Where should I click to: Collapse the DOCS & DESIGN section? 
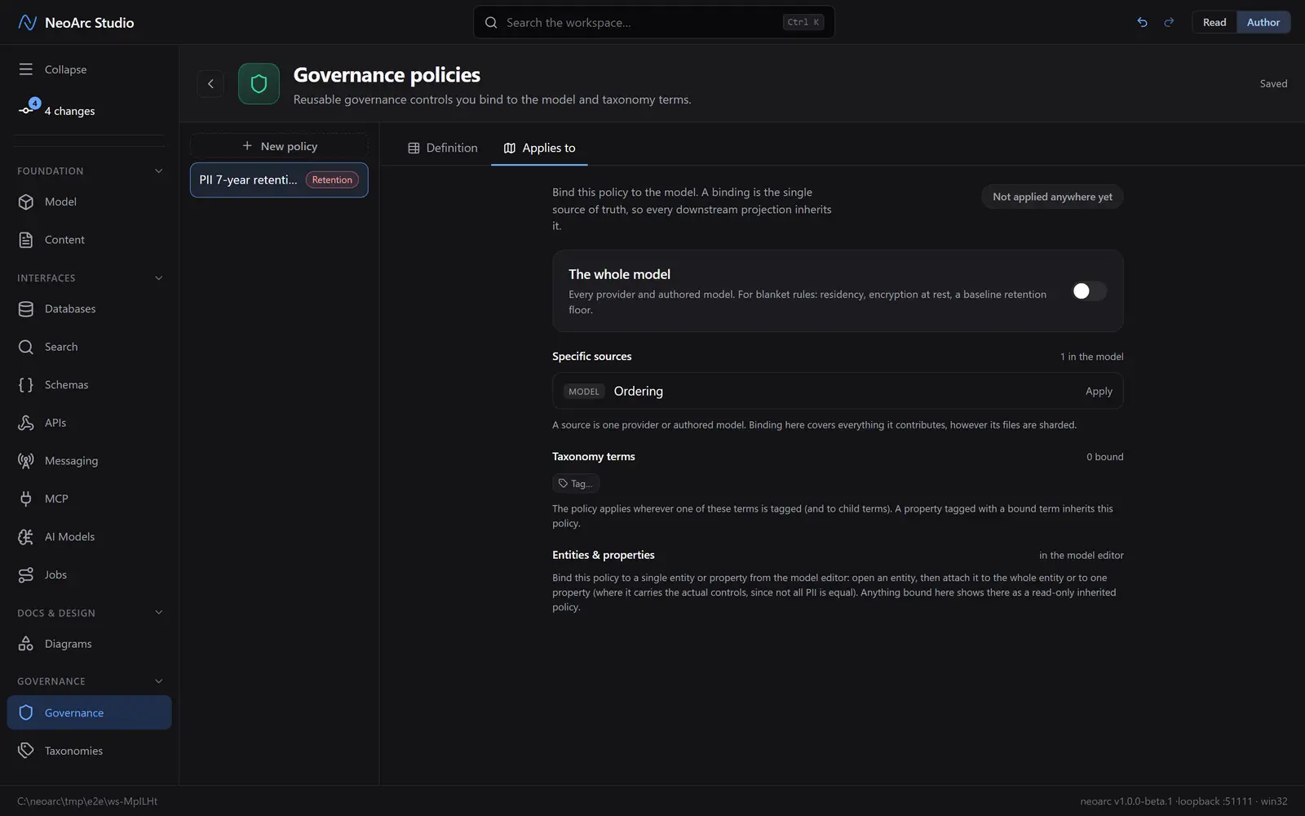pos(158,613)
